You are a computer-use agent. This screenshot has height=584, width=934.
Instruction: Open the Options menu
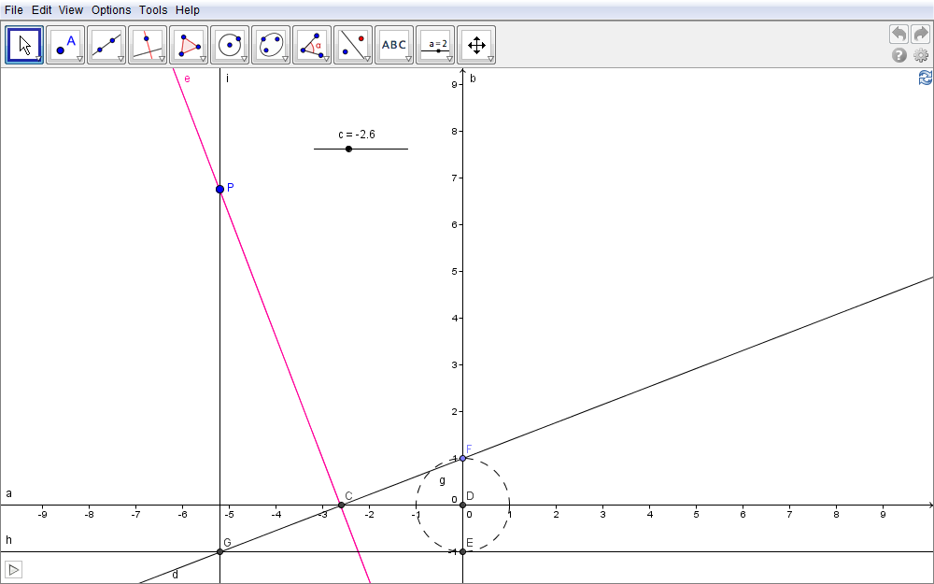coord(111,10)
